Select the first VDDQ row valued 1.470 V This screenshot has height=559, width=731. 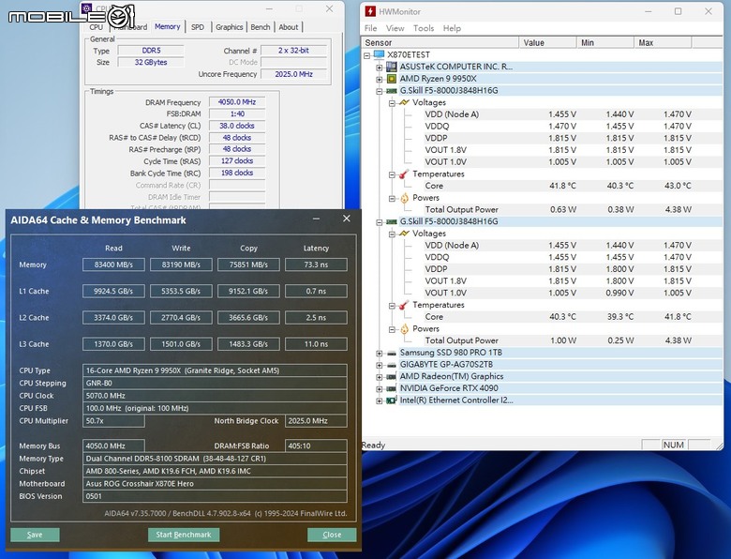[x=558, y=127]
